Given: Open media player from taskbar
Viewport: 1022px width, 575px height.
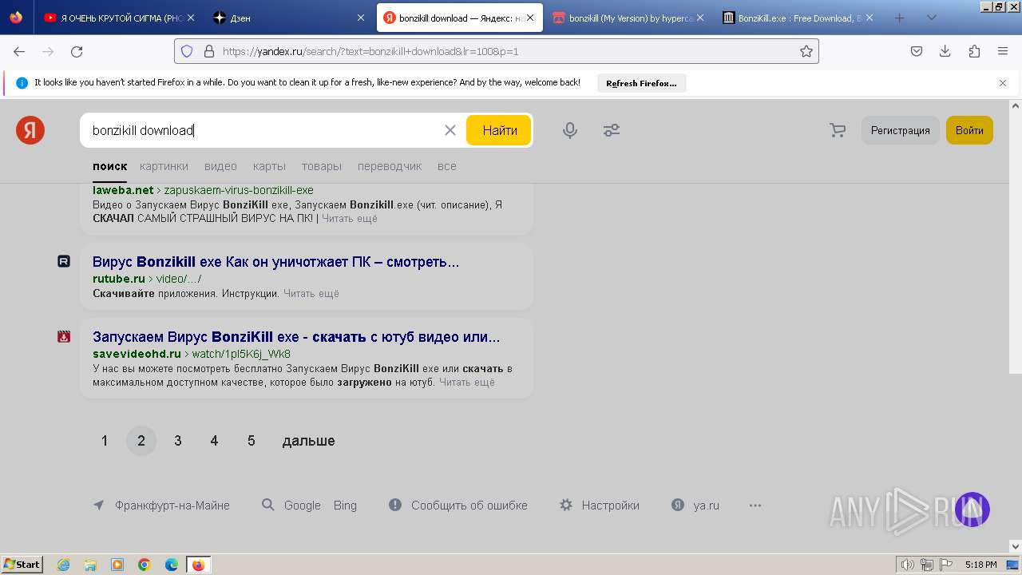Looking at the screenshot, I should pyautogui.click(x=117, y=565).
